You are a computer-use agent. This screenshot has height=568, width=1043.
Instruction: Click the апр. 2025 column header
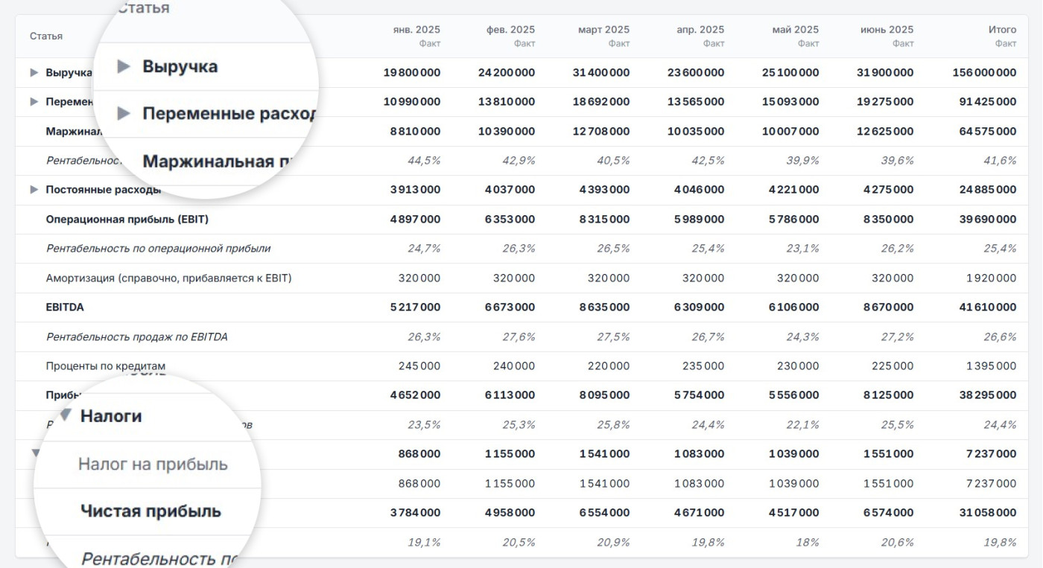[700, 30]
